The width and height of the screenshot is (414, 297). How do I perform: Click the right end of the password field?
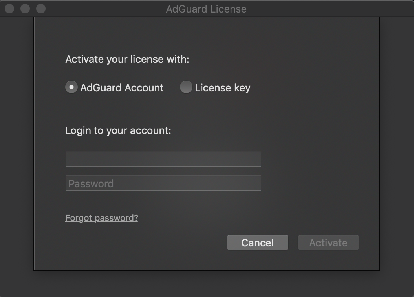point(255,183)
